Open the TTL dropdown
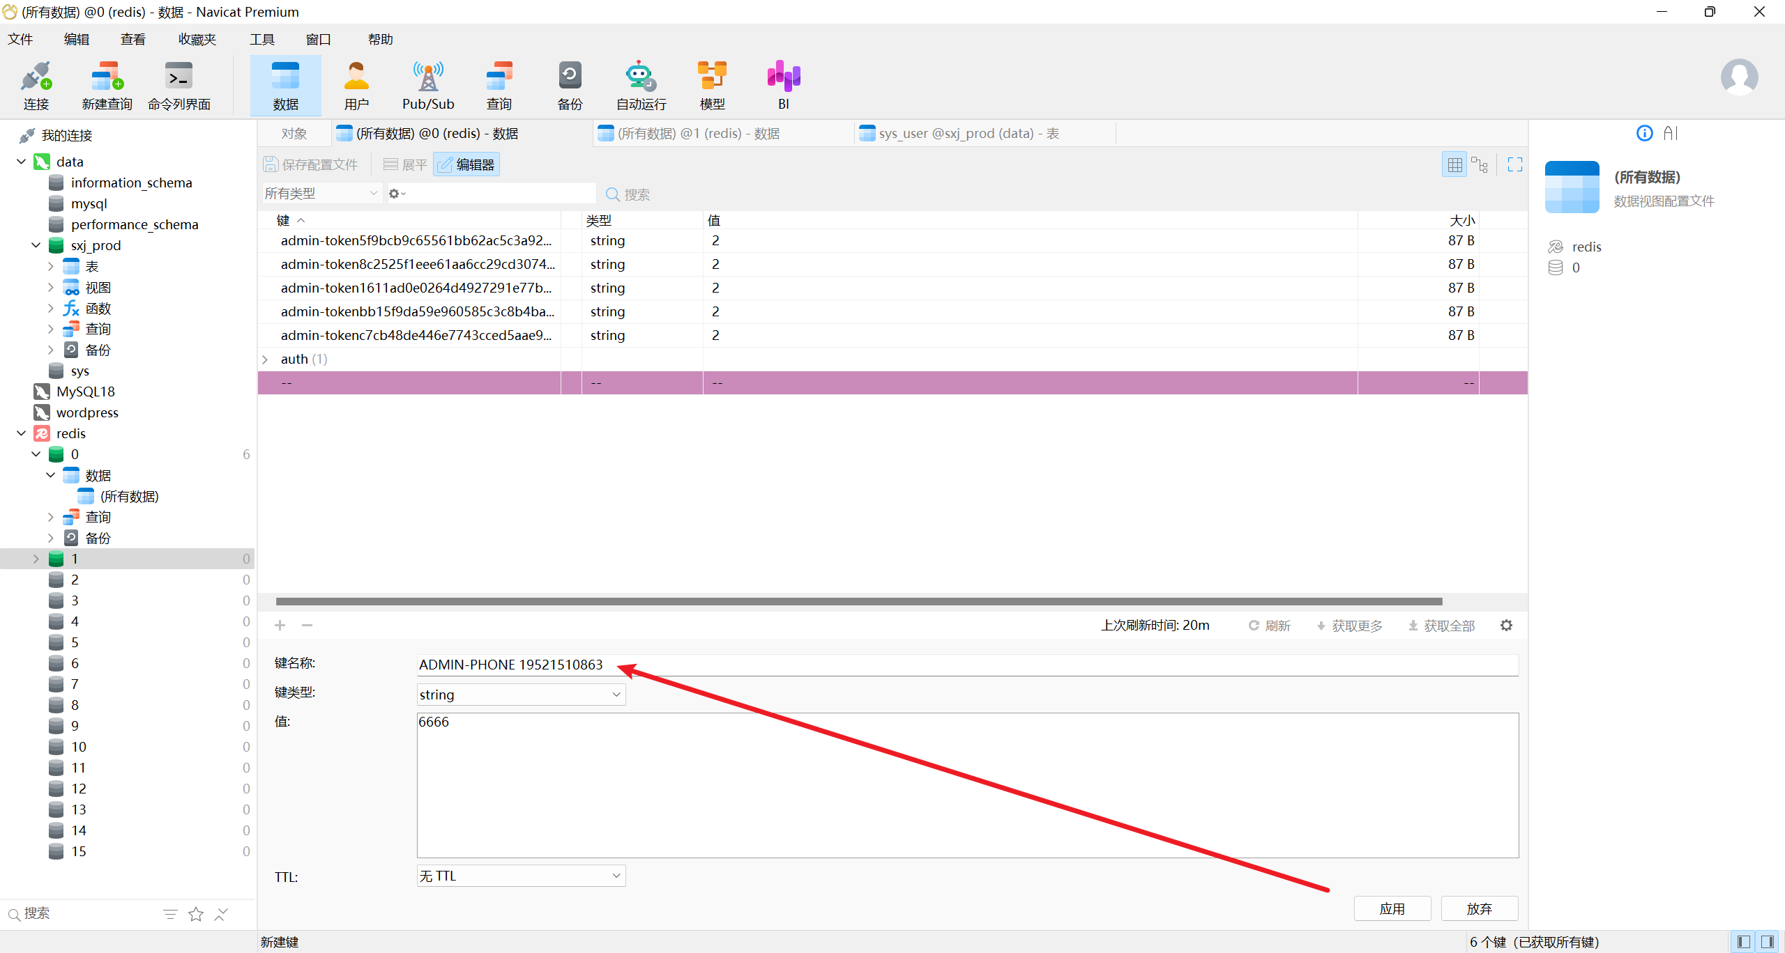 click(520, 876)
